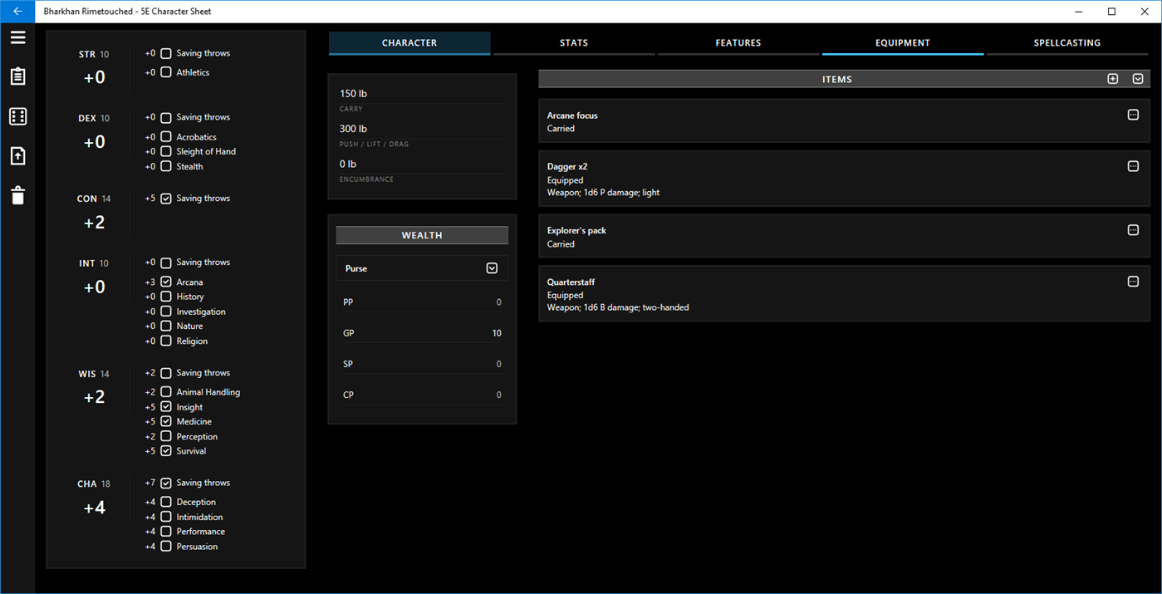This screenshot has height=594, width=1162.
Task: Switch to the Stats tab
Action: [574, 43]
